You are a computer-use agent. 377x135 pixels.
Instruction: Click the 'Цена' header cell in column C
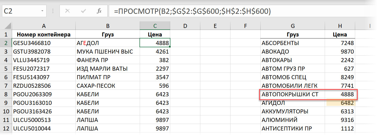pos(155,34)
